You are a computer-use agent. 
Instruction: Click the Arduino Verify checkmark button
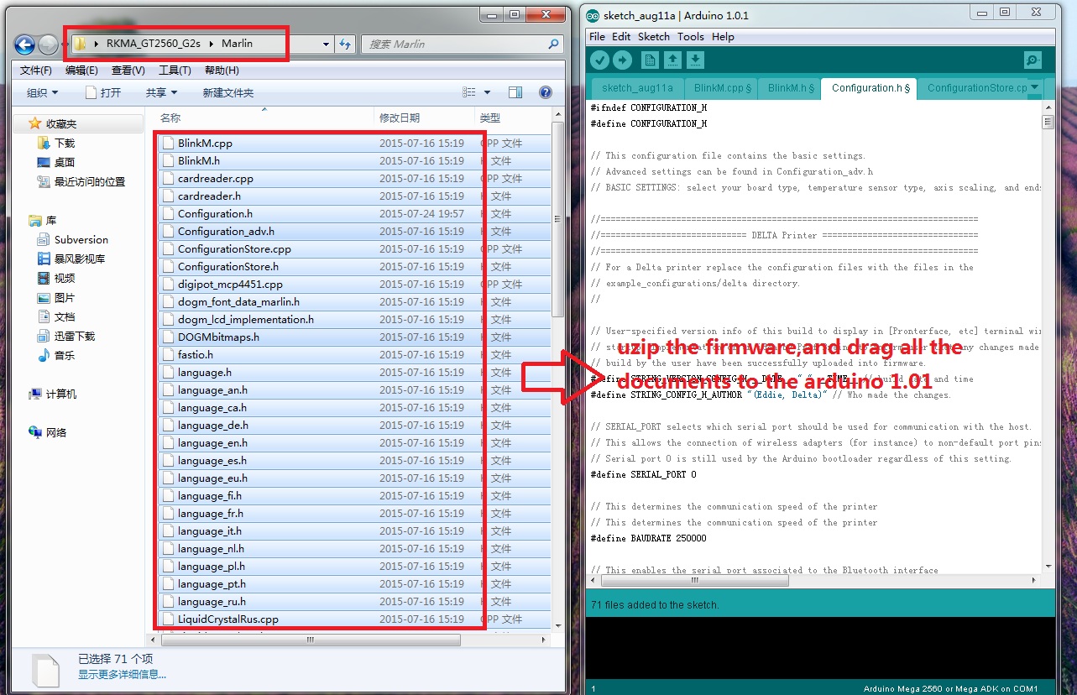point(599,60)
